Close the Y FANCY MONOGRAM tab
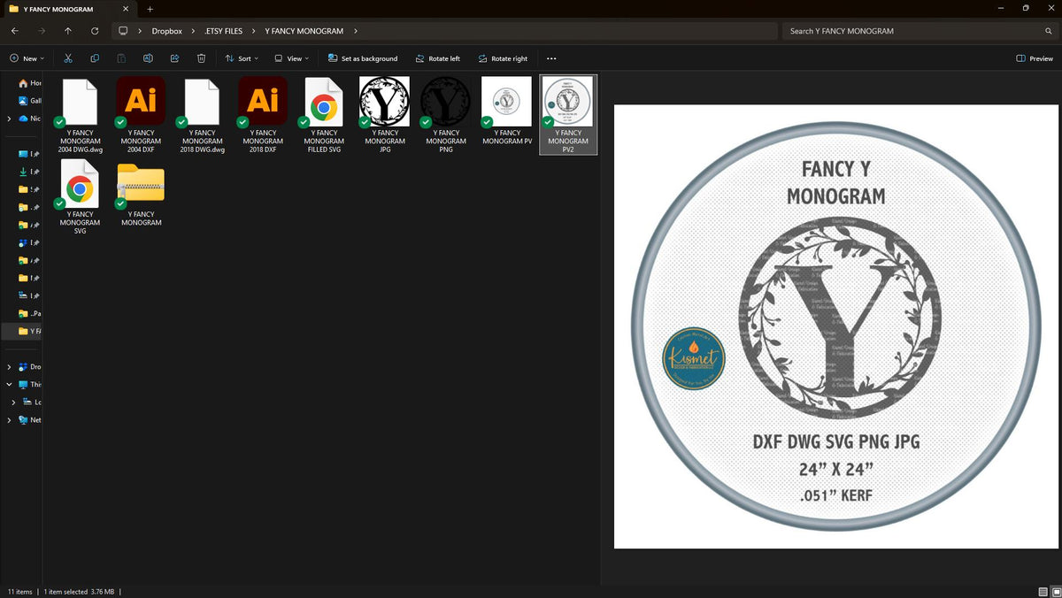 127,9
